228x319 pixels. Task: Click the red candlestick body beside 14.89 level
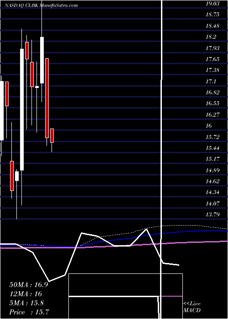[x=12, y=176]
